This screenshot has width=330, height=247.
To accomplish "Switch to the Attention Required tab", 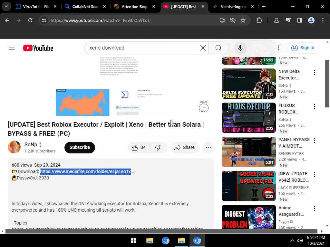I will tap(134, 6).
